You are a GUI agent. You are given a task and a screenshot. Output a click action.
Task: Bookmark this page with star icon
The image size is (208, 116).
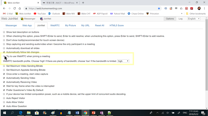tap(159, 8)
